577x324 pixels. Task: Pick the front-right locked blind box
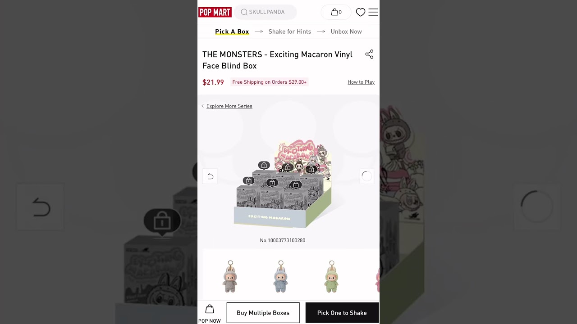pyautogui.click(x=295, y=185)
